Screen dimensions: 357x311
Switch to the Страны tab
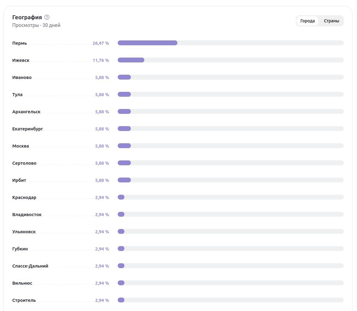coord(332,21)
